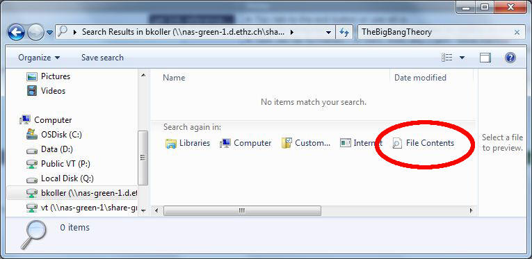Click the bkoller network drive icon

[31, 193]
